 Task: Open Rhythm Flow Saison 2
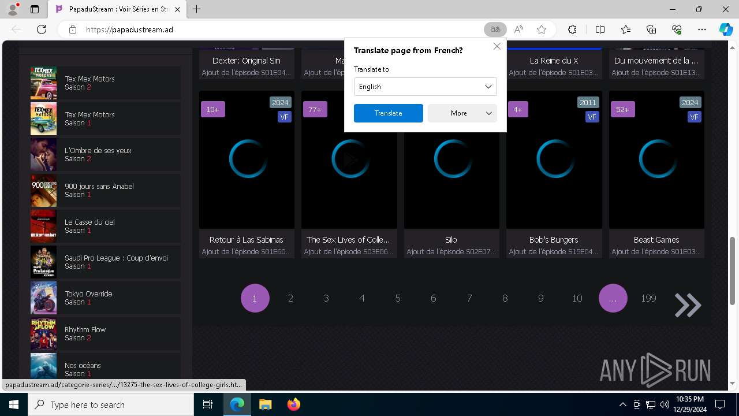(106, 334)
